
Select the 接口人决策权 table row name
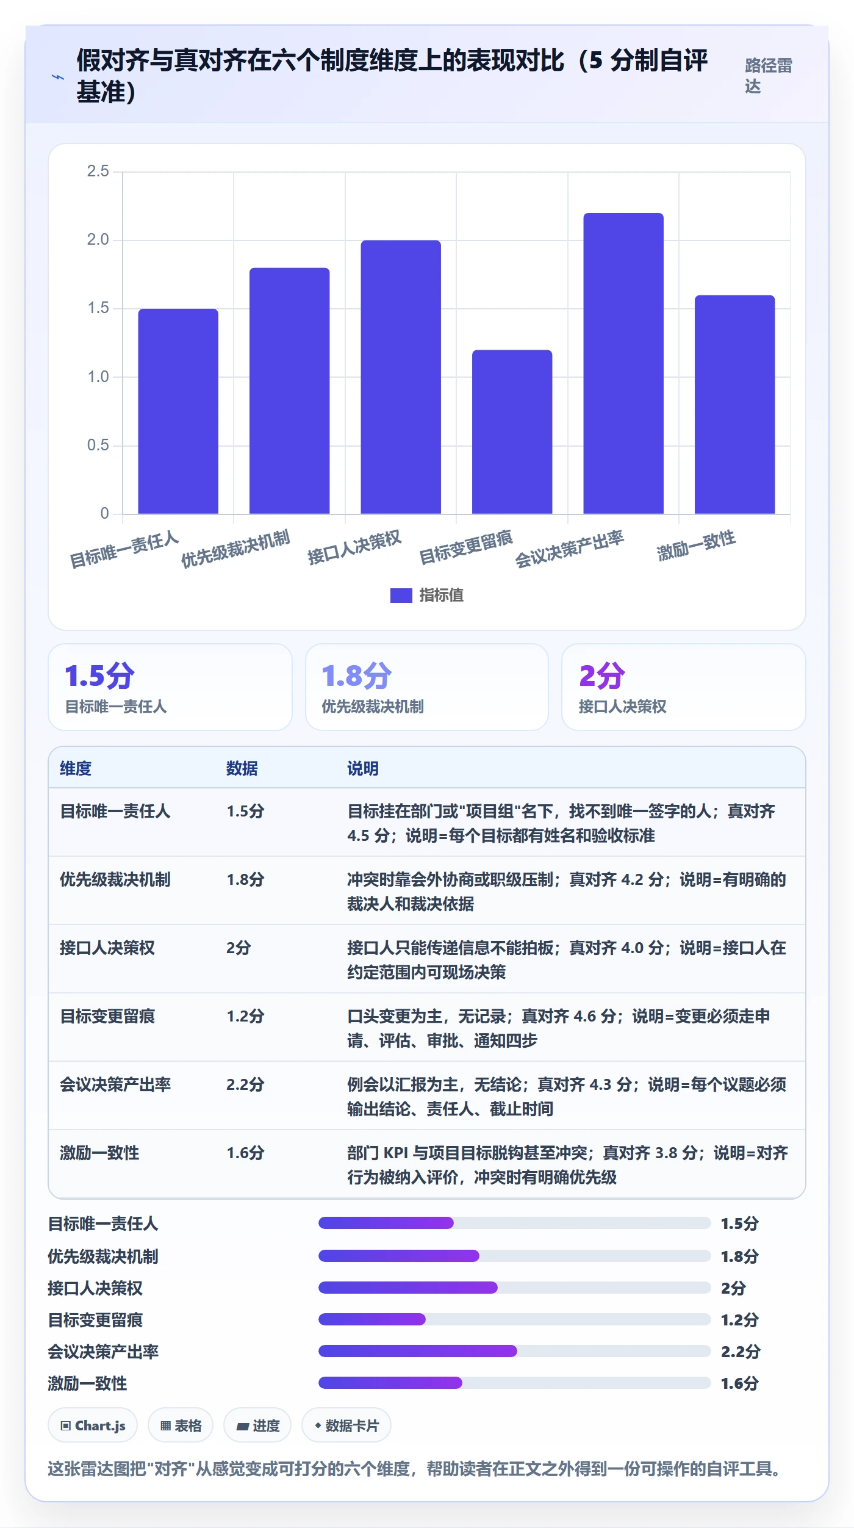click(x=107, y=948)
